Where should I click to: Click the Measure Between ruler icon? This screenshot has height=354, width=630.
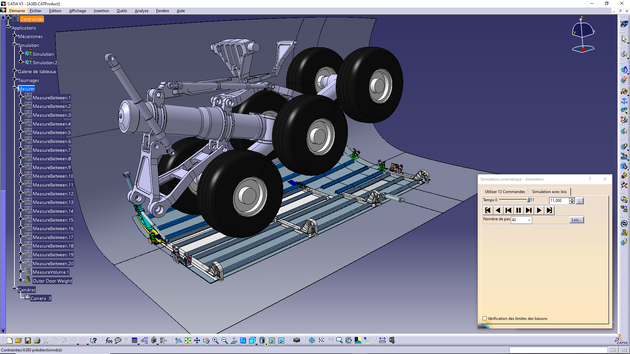[382, 341]
